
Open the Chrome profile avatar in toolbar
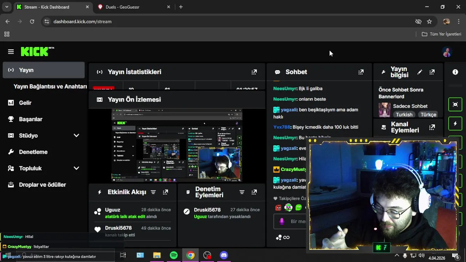(x=446, y=21)
